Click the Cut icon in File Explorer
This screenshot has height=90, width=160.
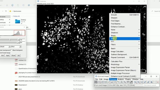[7, 5]
